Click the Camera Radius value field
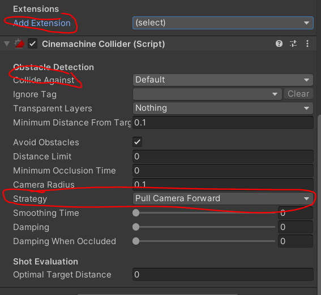The image size is (321, 295). (x=223, y=184)
